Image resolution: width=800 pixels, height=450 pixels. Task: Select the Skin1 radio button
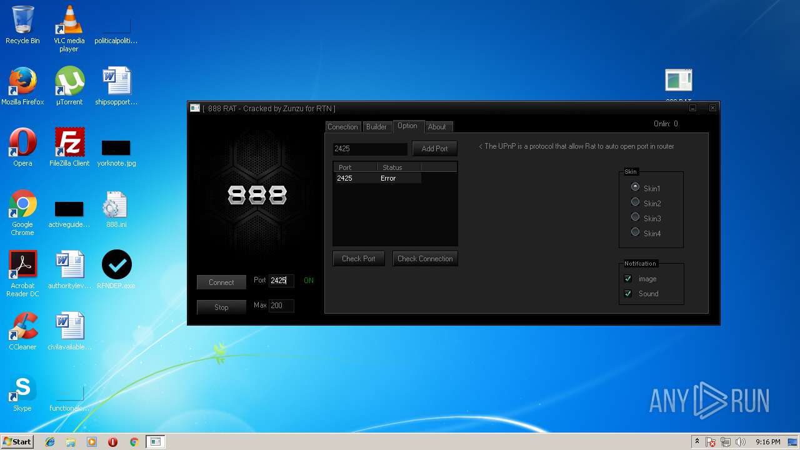[636, 187]
